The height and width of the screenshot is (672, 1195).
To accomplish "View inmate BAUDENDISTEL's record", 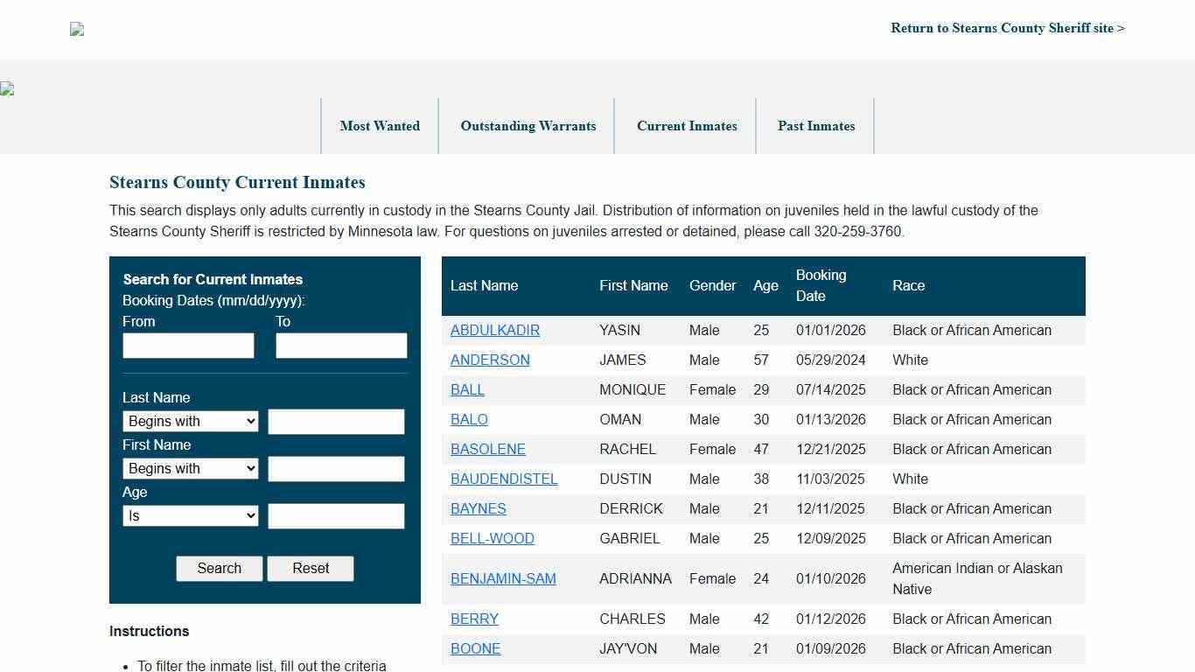I will (504, 479).
